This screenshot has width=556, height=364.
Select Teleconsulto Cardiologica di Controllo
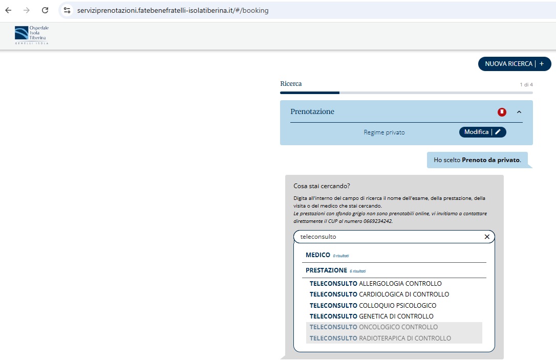(379, 294)
